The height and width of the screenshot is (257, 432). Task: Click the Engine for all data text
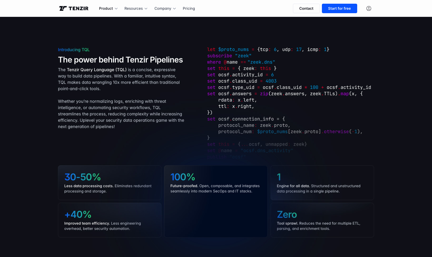tap(293, 186)
